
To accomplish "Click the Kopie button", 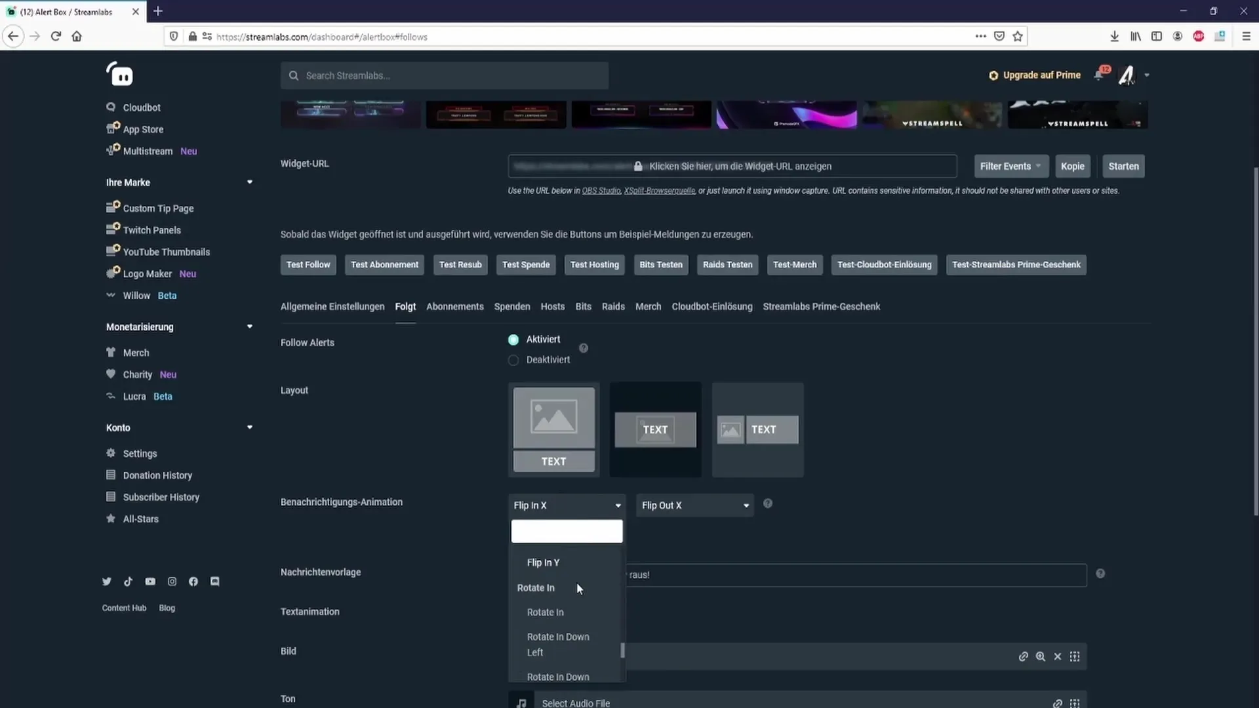I will coord(1073,167).
